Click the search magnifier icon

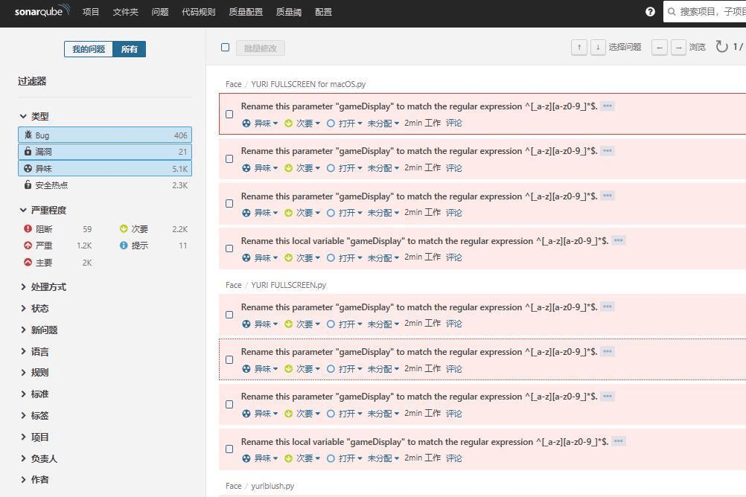point(672,12)
